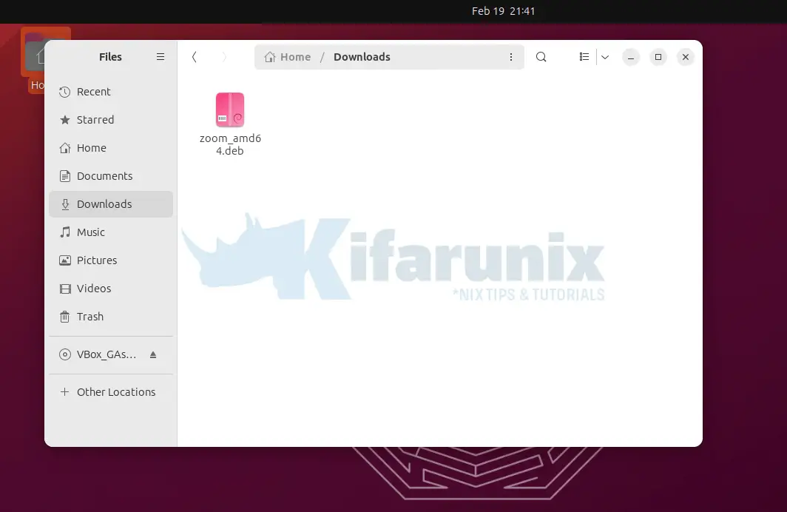The image size is (787, 512).
Task: Eject the VBox_GAs disc
Action: pos(153,355)
